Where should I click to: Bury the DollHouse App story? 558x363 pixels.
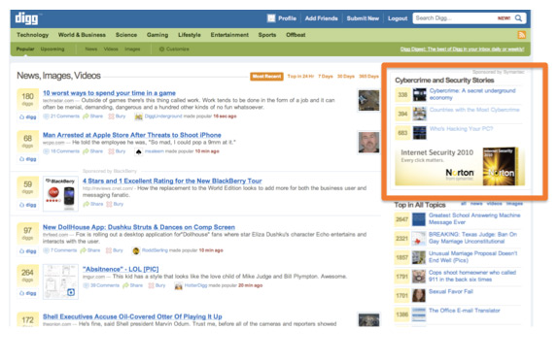(115, 250)
